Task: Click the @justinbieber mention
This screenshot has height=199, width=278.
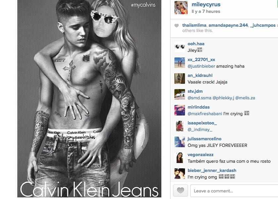Action: tap(201, 66)
